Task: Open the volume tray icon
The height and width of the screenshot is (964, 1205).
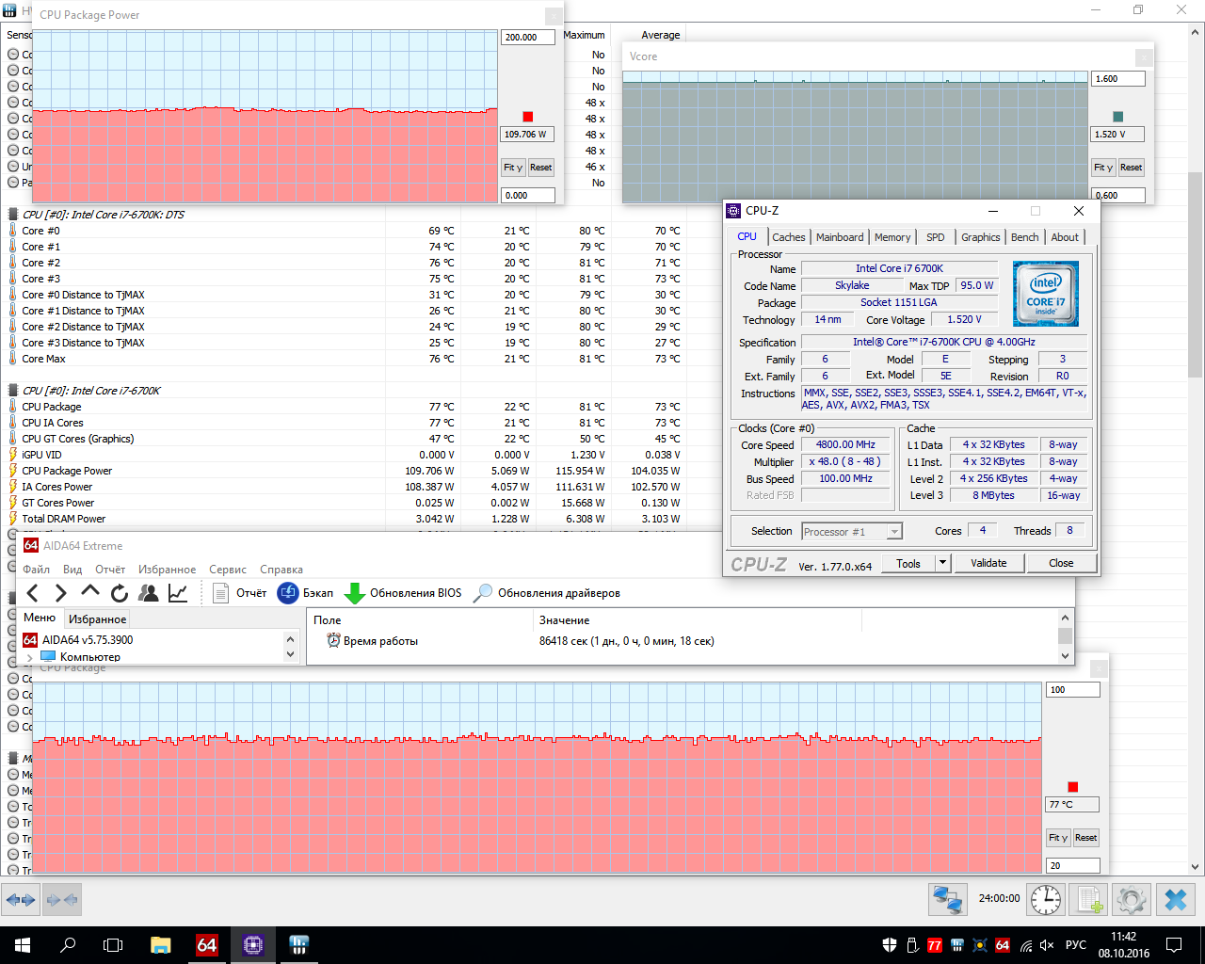Action: [x=1048, y=945]
